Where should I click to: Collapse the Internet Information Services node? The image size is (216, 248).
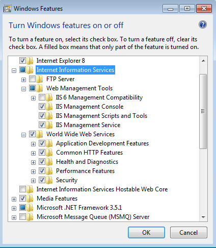(x=14, y=70)
